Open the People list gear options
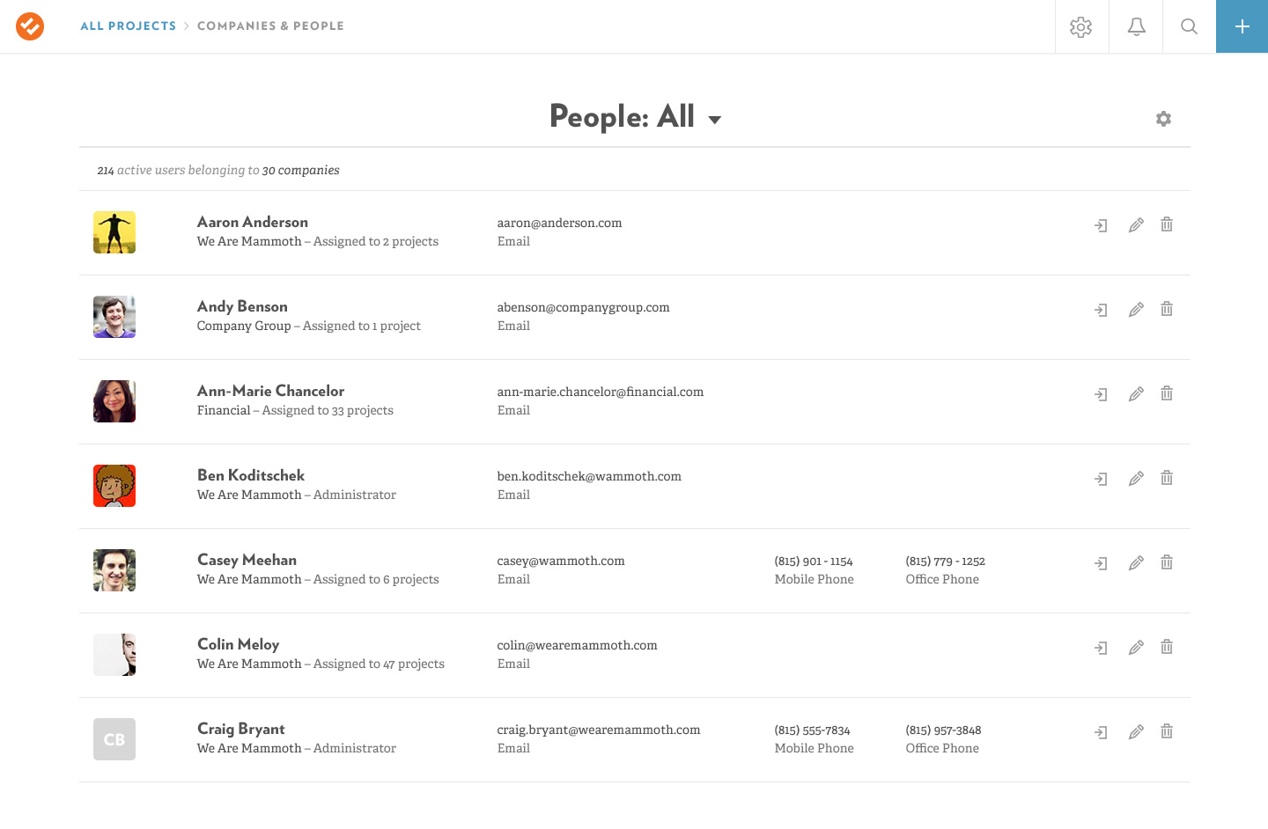 1163,119
